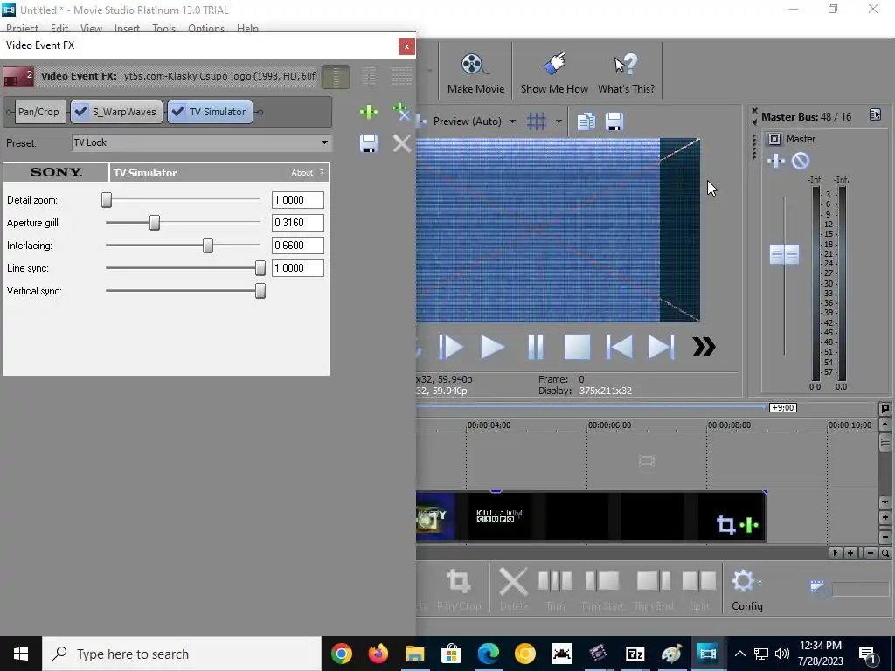Open the Make Movie wizard
The width and height of the screenshot is (895, 671).
475,73
